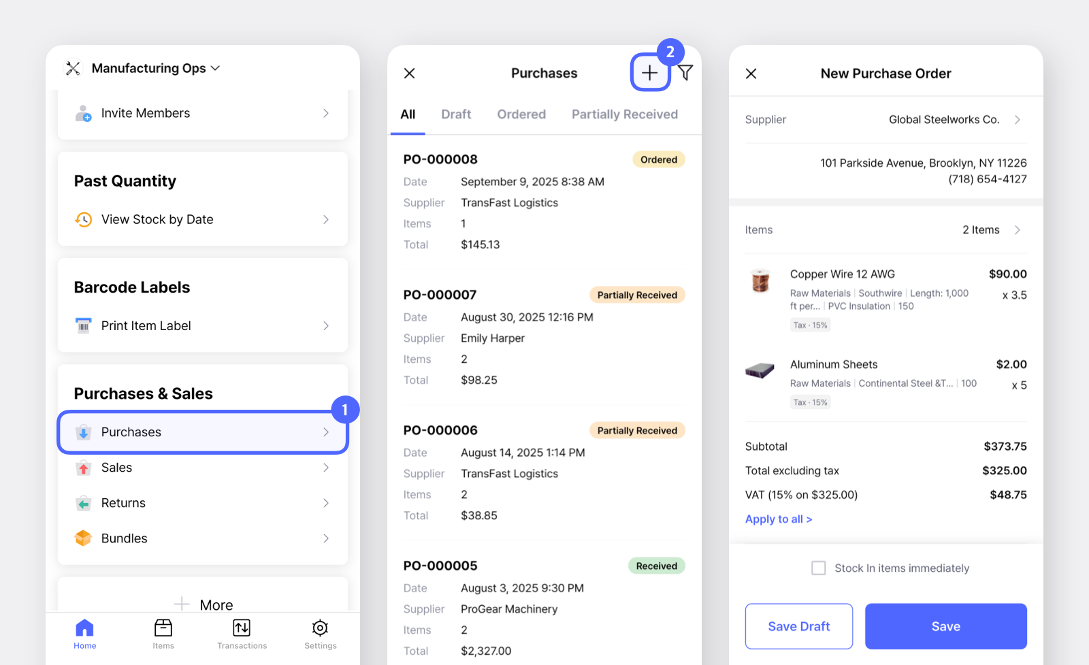Screen dimensions: 1089x665
Task: Click the Apply to all link
Action: click(x=778, y=519)
